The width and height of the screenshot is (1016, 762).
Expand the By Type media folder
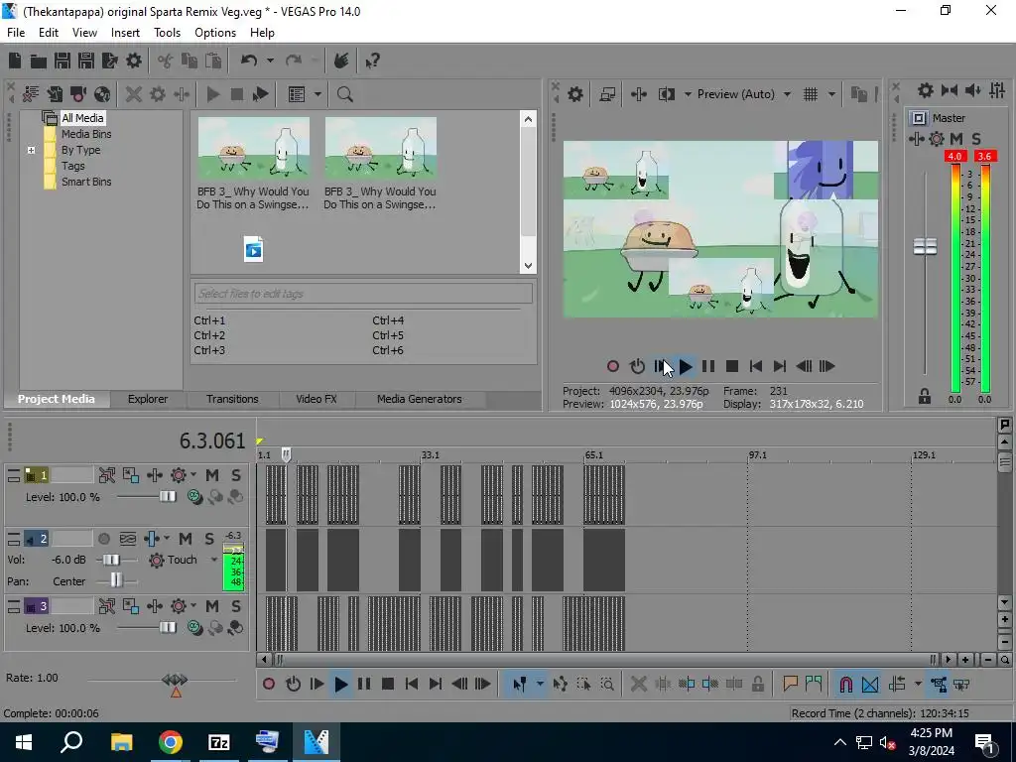coord(31,151)
